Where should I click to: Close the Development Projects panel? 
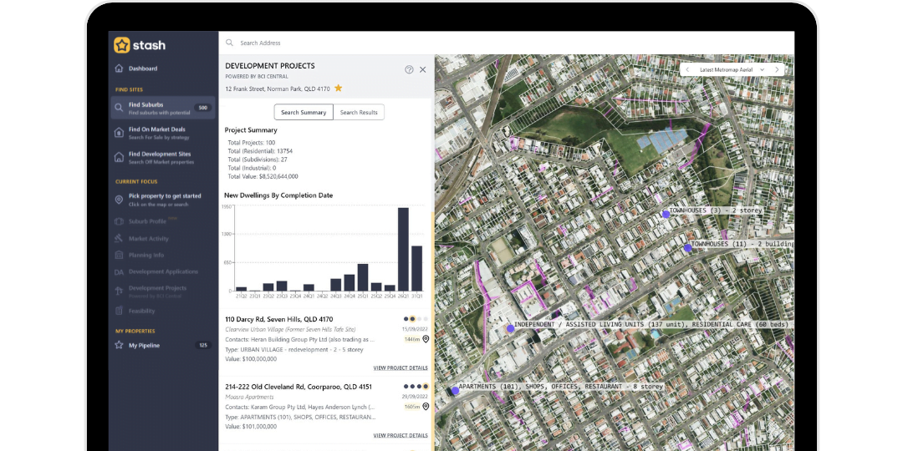tap(423, 69)
